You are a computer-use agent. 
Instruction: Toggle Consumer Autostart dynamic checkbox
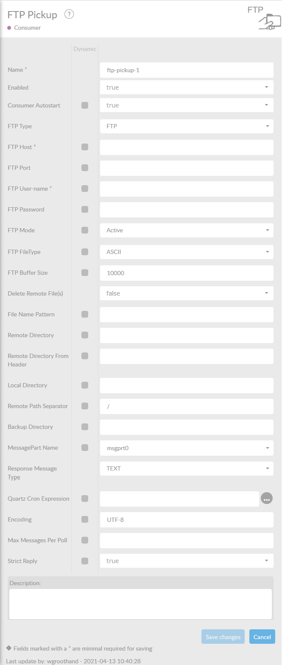[85, 105]
